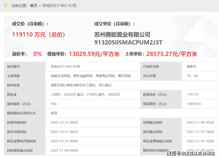Click 报名开始时间 value 2023-10-31 09:00

64,132
